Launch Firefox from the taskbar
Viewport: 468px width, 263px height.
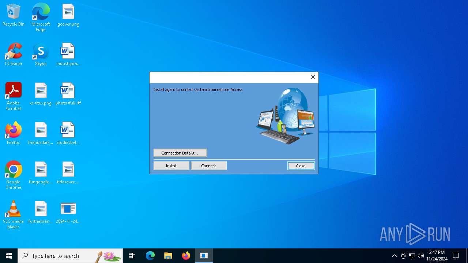click(186, 256)
